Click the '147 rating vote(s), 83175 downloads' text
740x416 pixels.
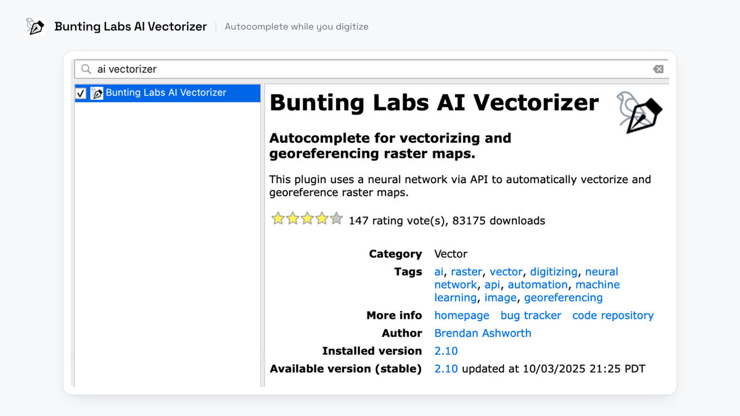tap(447, 221)
